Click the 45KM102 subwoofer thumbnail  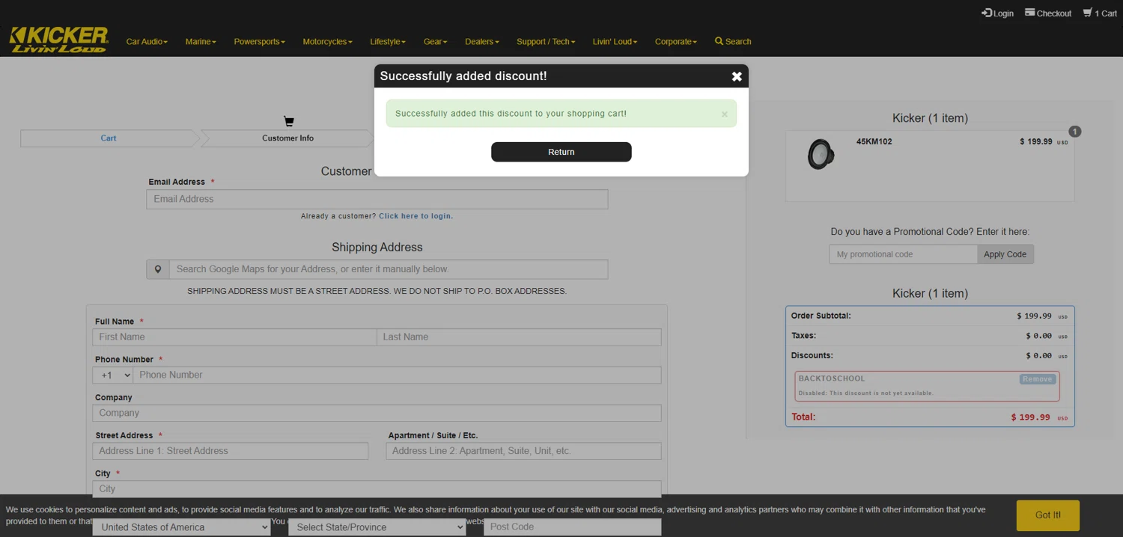click(821, 154)
